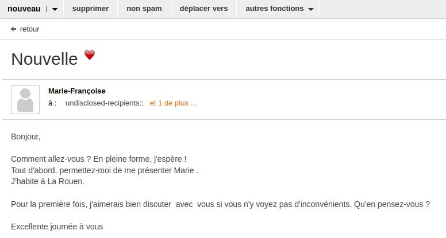Click the arrow next to autres fonctions

tap(311, 9)
